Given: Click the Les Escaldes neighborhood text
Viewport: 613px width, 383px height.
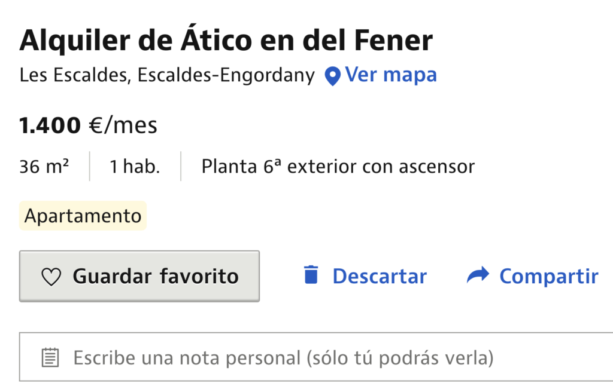Looking at the screenshot, I should click(x=72, y=76).
